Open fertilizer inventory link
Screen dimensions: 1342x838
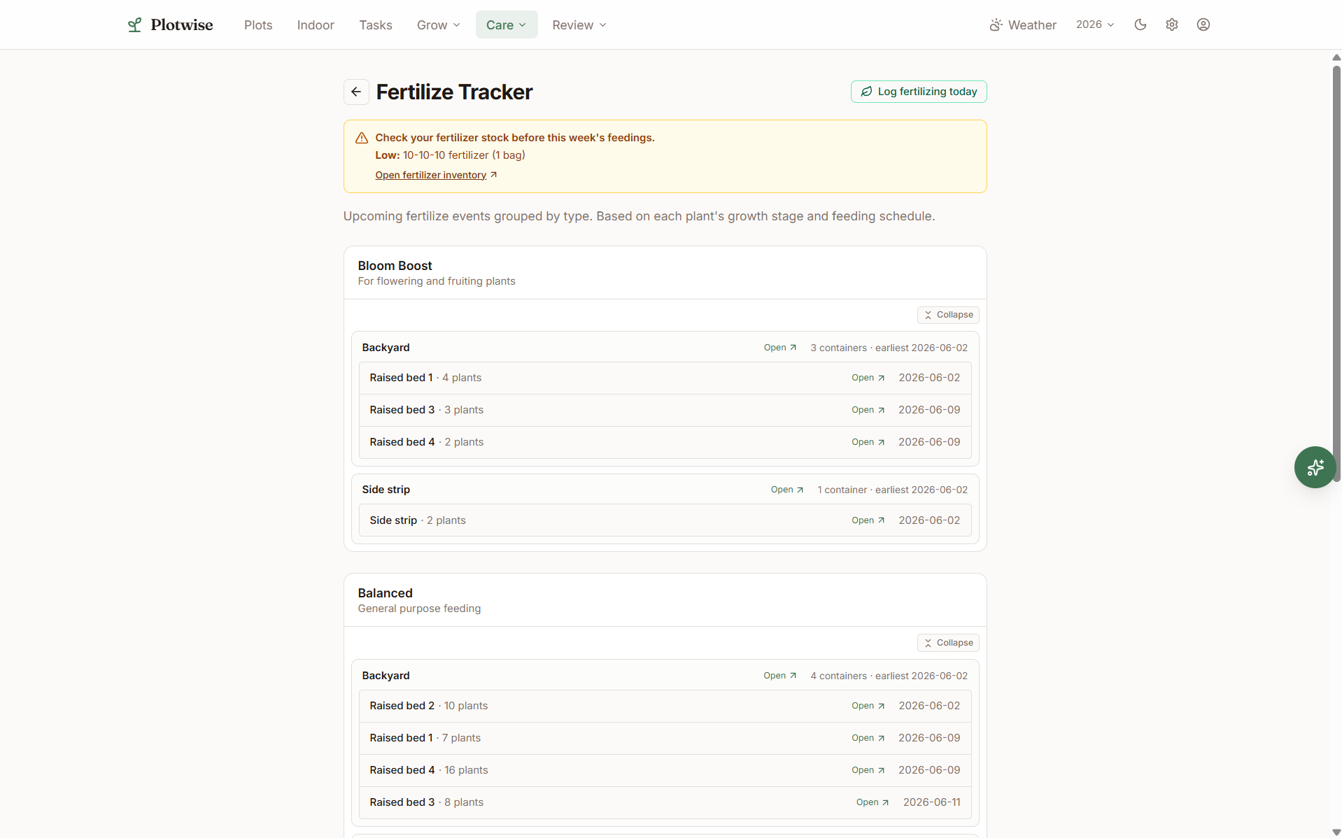pyautogui.click(x=436, y=175)
